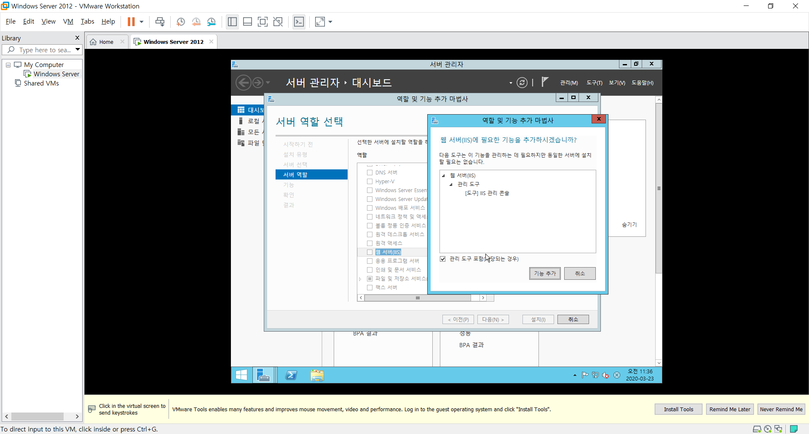Open the View menu

[48, 21]
